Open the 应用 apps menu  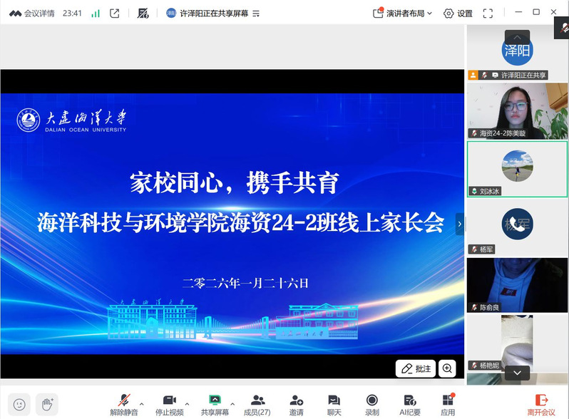(448, 404)
